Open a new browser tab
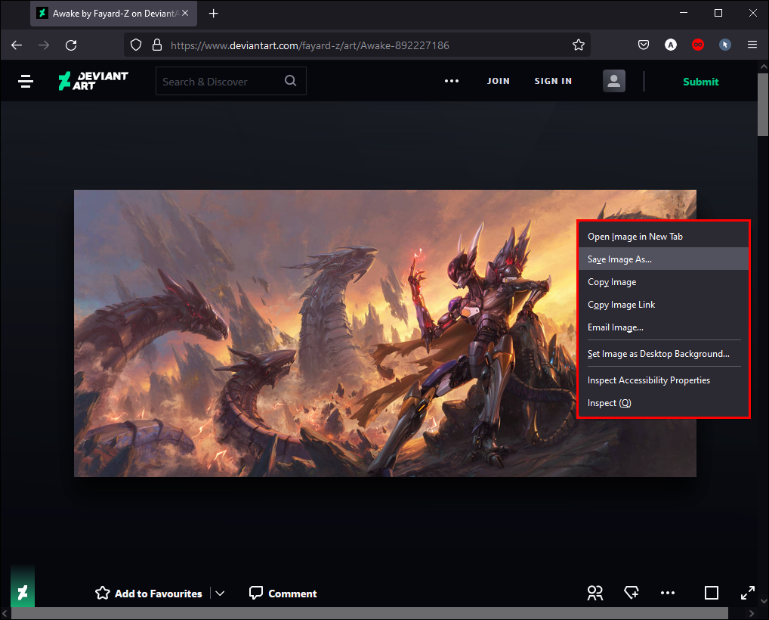769x620 pixels. 213,14
